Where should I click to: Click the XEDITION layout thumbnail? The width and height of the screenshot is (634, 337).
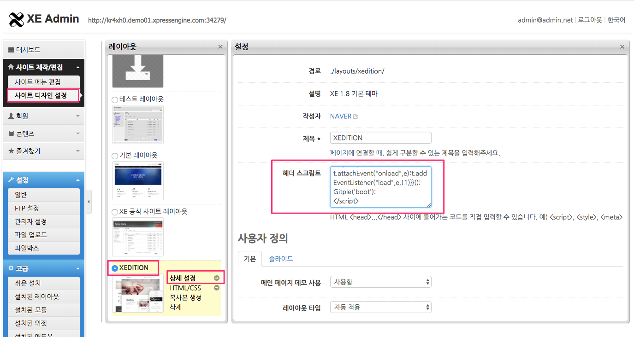tap(138, 293)
